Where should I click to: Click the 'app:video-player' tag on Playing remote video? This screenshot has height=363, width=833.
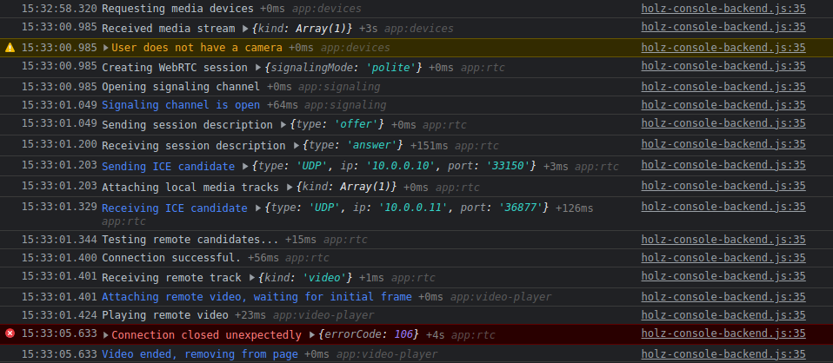coord(323,315)
